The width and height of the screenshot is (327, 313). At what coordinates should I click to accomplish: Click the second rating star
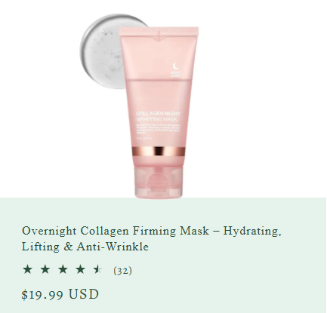click(x=45, y=269)
